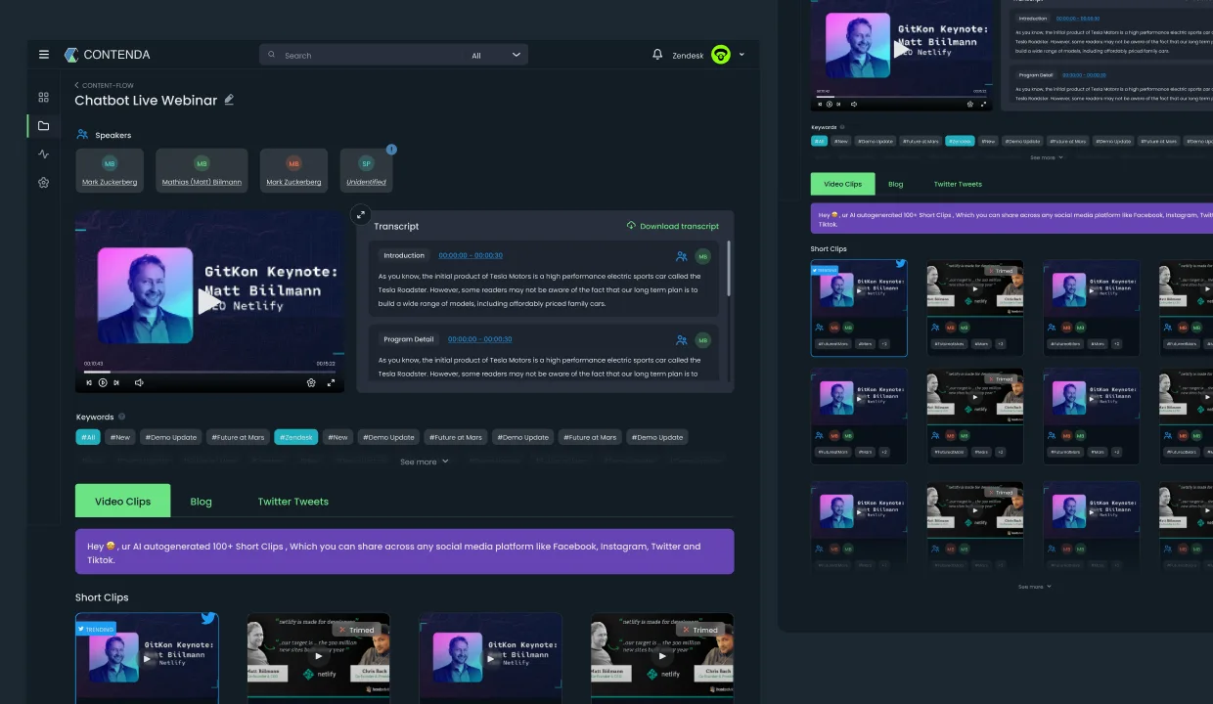Toggle #Zendesk keyword in right preview panel

(960, 141)
